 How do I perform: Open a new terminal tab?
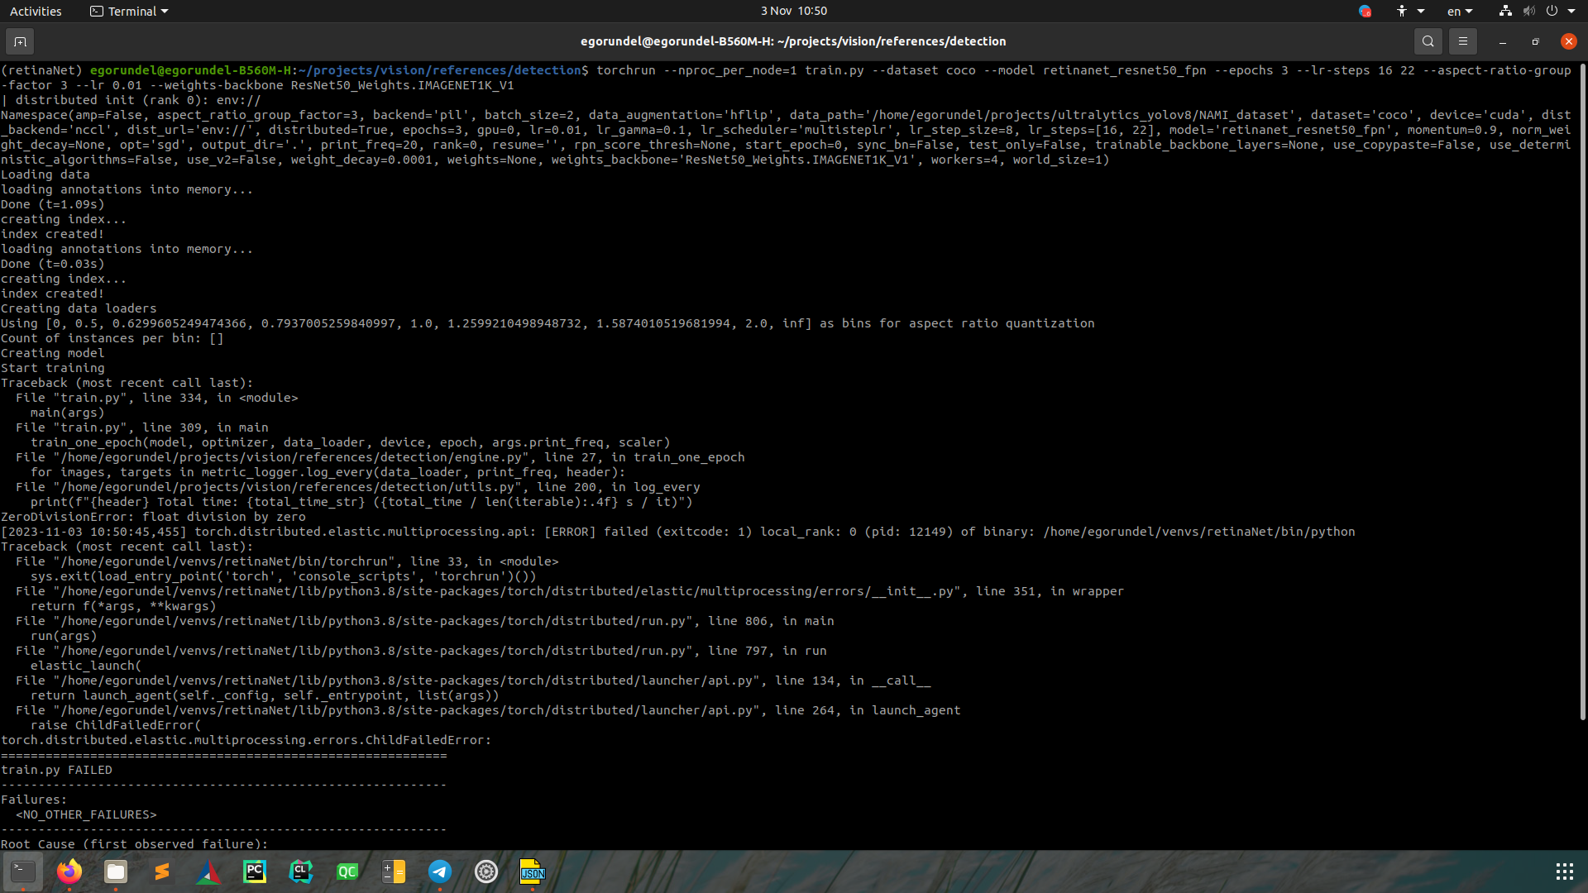(x=20, y=41)
